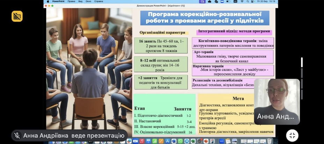The width and height of the screenshot is (324, 144).
Task: Open Control Center in the menu bar
Action: [x=253, y=1]
